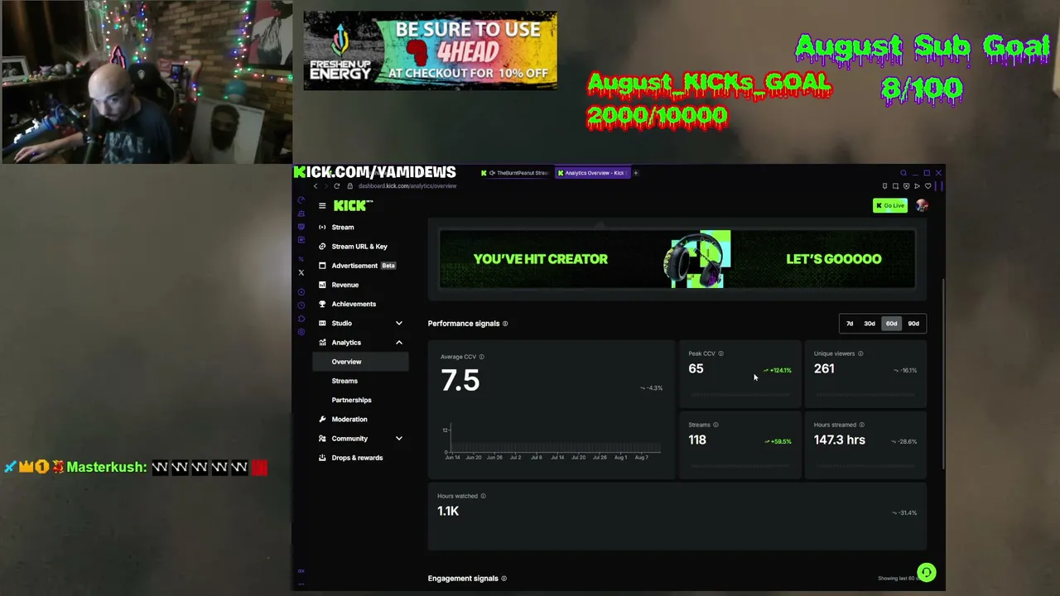Open the Revenue page
Screen dimensions: 1060x596
coord(345,285)
